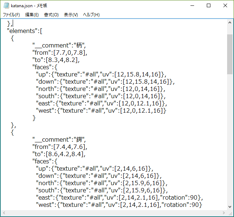
Task: Open the 編集(E) menu
Action: pyautogui.click(x=32, y=15)
